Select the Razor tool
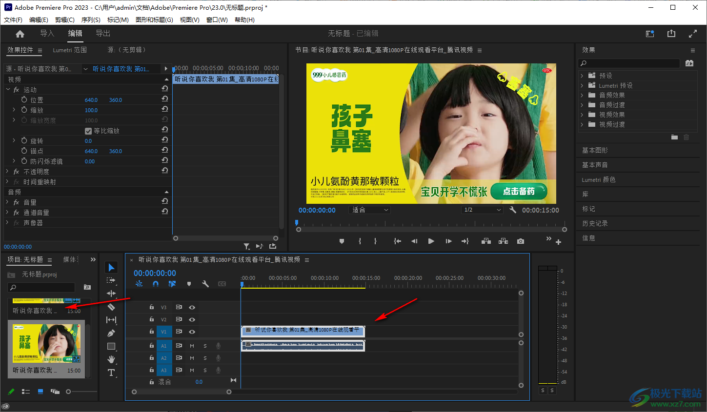Screen dimensions: 707x412 click(111, 307)
